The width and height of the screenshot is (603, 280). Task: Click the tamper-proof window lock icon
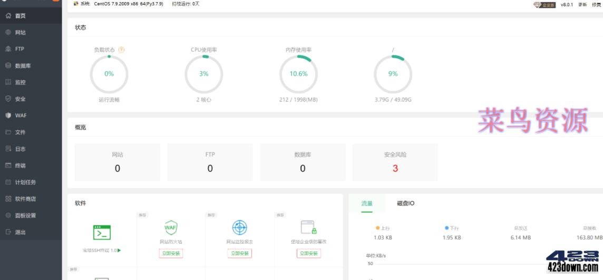pyautogui.click(x=308, y=227)
